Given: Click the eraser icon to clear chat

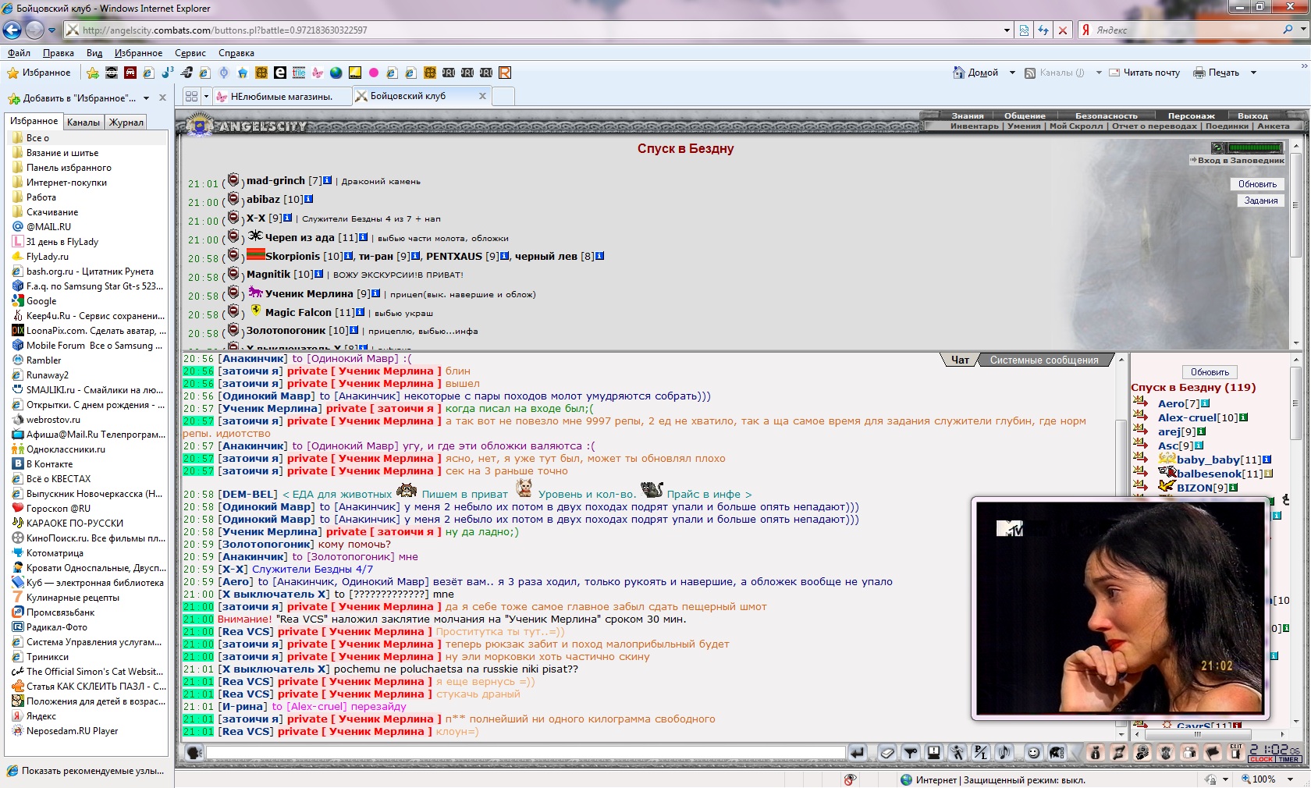Looking at the screenshot, I should coord(886,753).
